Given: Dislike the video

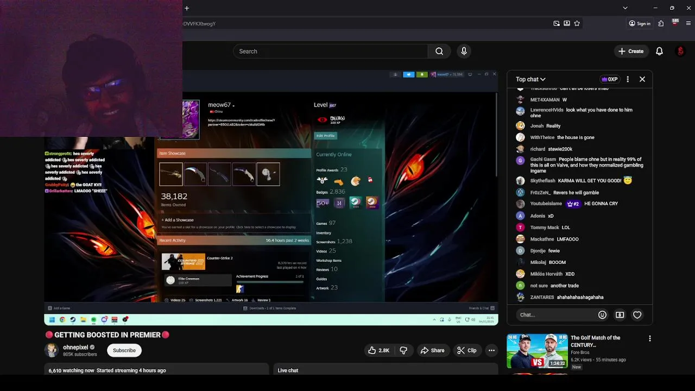Looking at the screenshot, I should click(x=403, y=350).
